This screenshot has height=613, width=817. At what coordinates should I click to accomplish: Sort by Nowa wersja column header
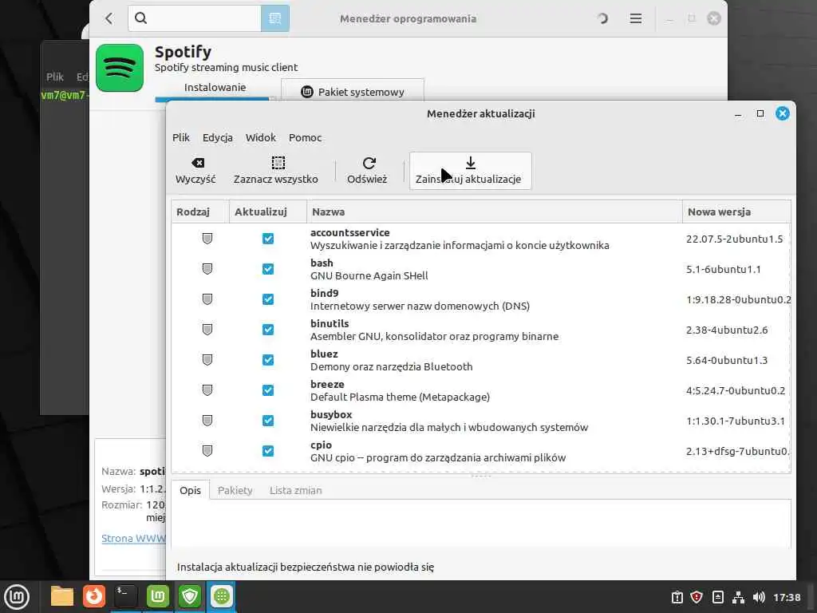[x=736, y=212]
